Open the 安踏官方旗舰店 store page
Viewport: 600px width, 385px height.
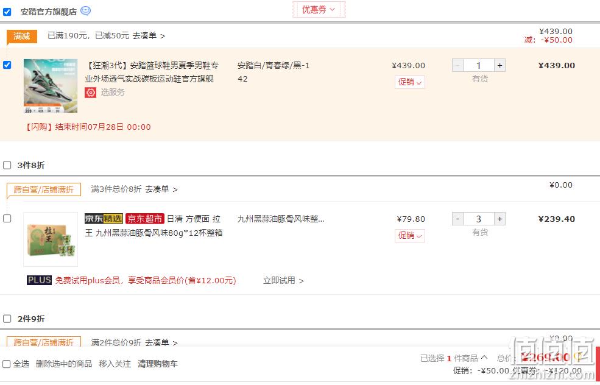click(x=49, y=12)
